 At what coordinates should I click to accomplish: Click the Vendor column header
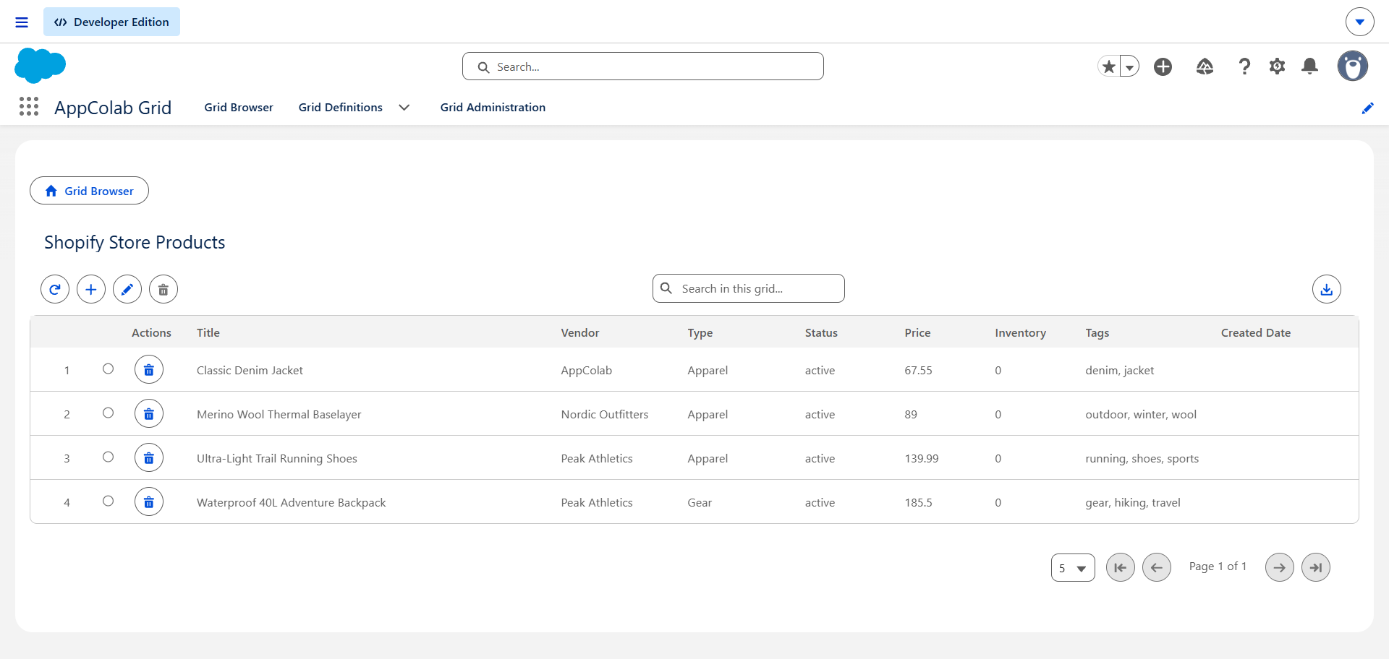tap(580, 332)
